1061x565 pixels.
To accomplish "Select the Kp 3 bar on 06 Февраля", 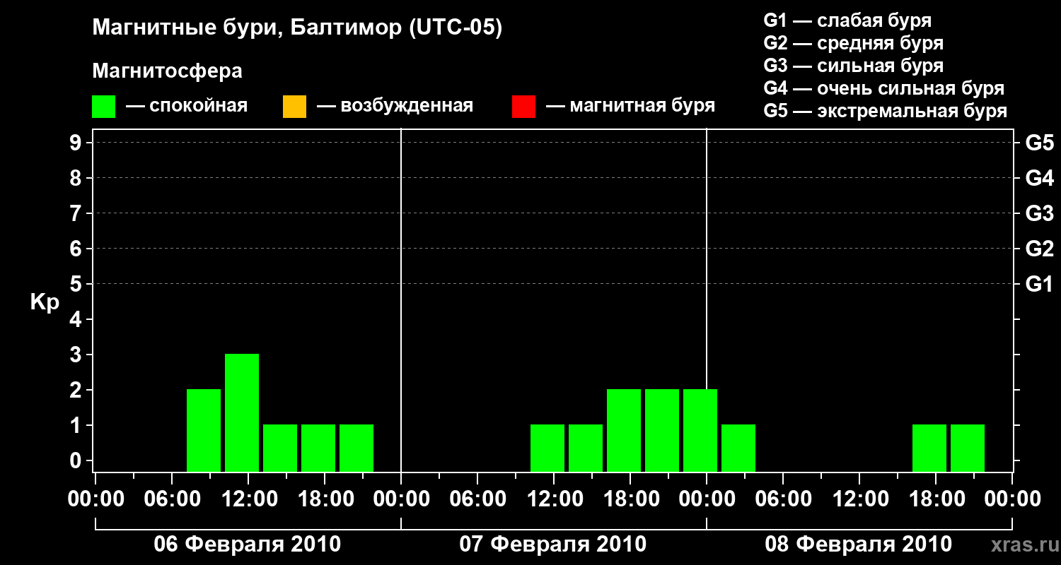I will click(242, 412).
